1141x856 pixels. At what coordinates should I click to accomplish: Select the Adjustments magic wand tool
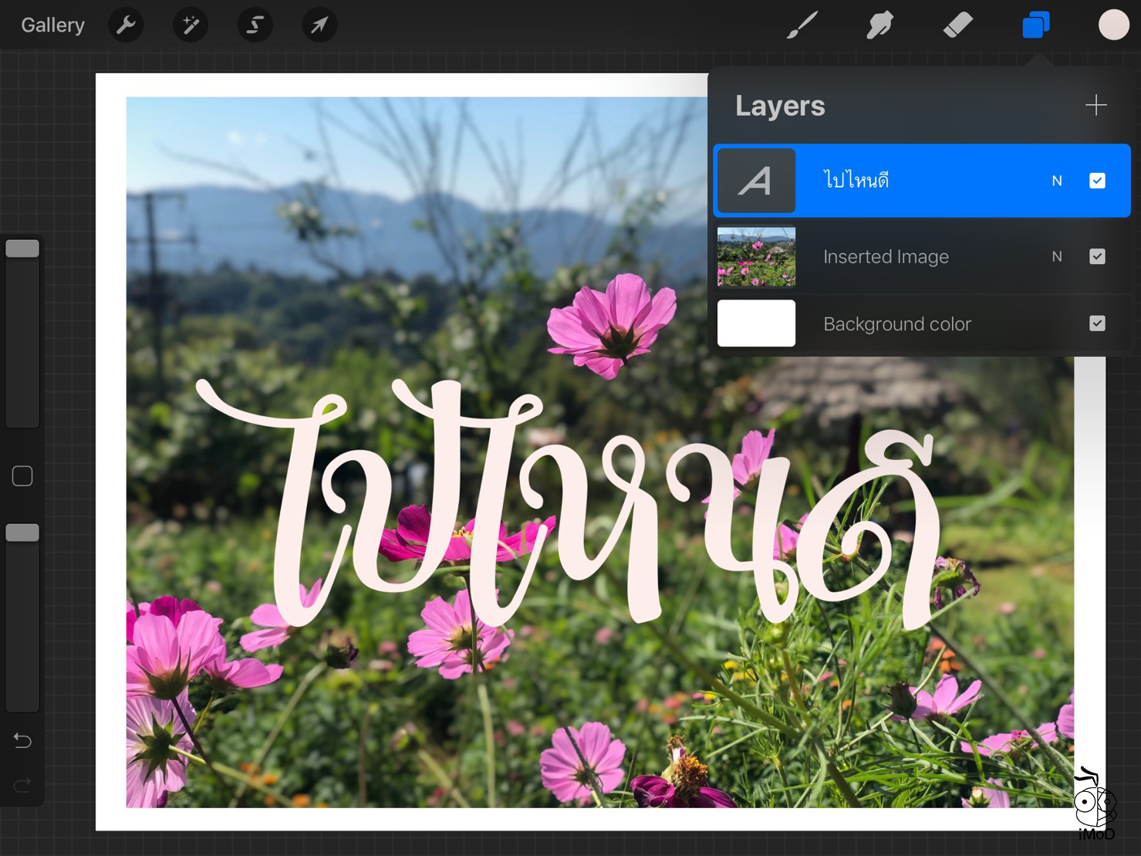tap(190, 24)
